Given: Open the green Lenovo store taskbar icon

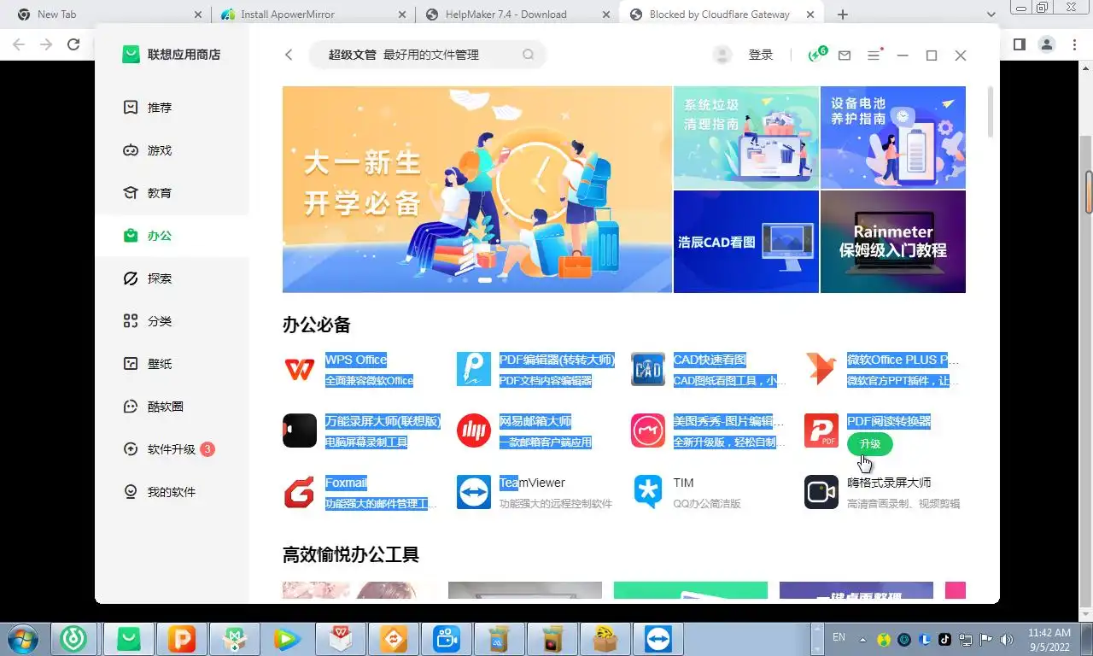Looking at the screenshot, I should [129, 639].
